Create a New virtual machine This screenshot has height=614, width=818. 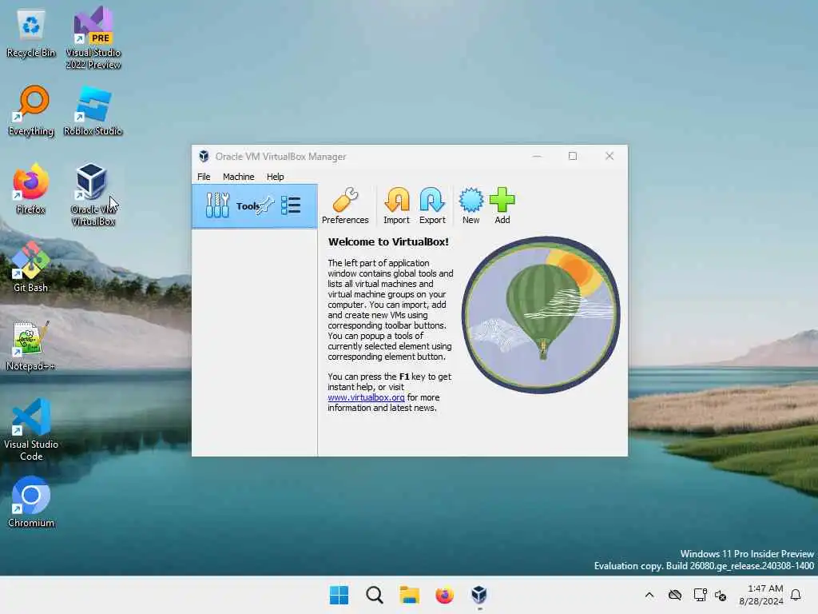(471, 205)
